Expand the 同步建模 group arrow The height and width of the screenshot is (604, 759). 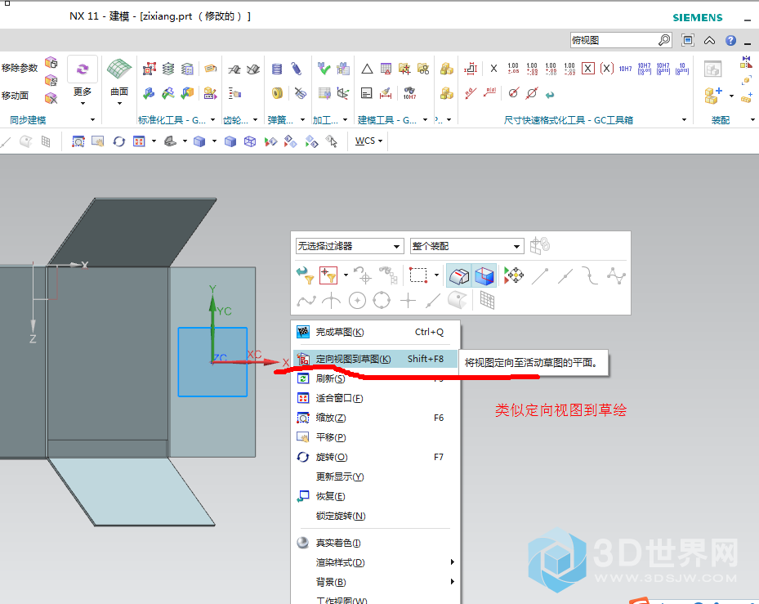click(92, 119)
